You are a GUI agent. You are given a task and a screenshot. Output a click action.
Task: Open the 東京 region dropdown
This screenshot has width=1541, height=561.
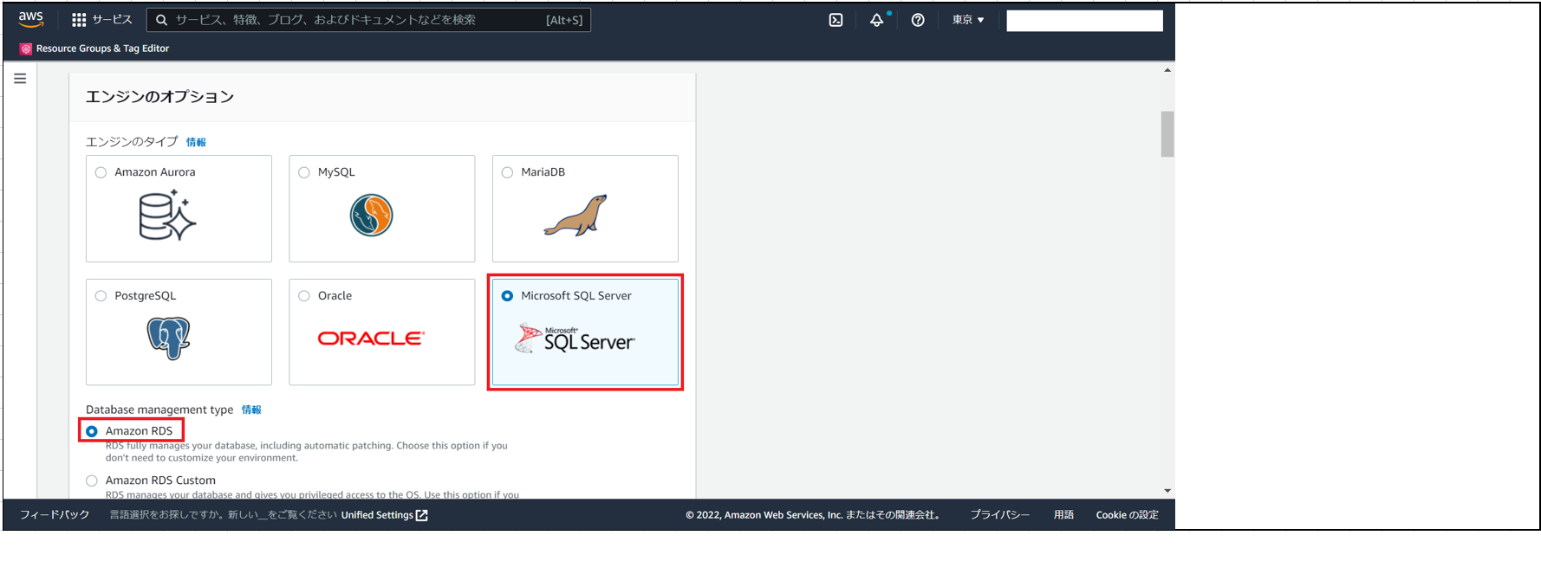click(x=968, y=20)
